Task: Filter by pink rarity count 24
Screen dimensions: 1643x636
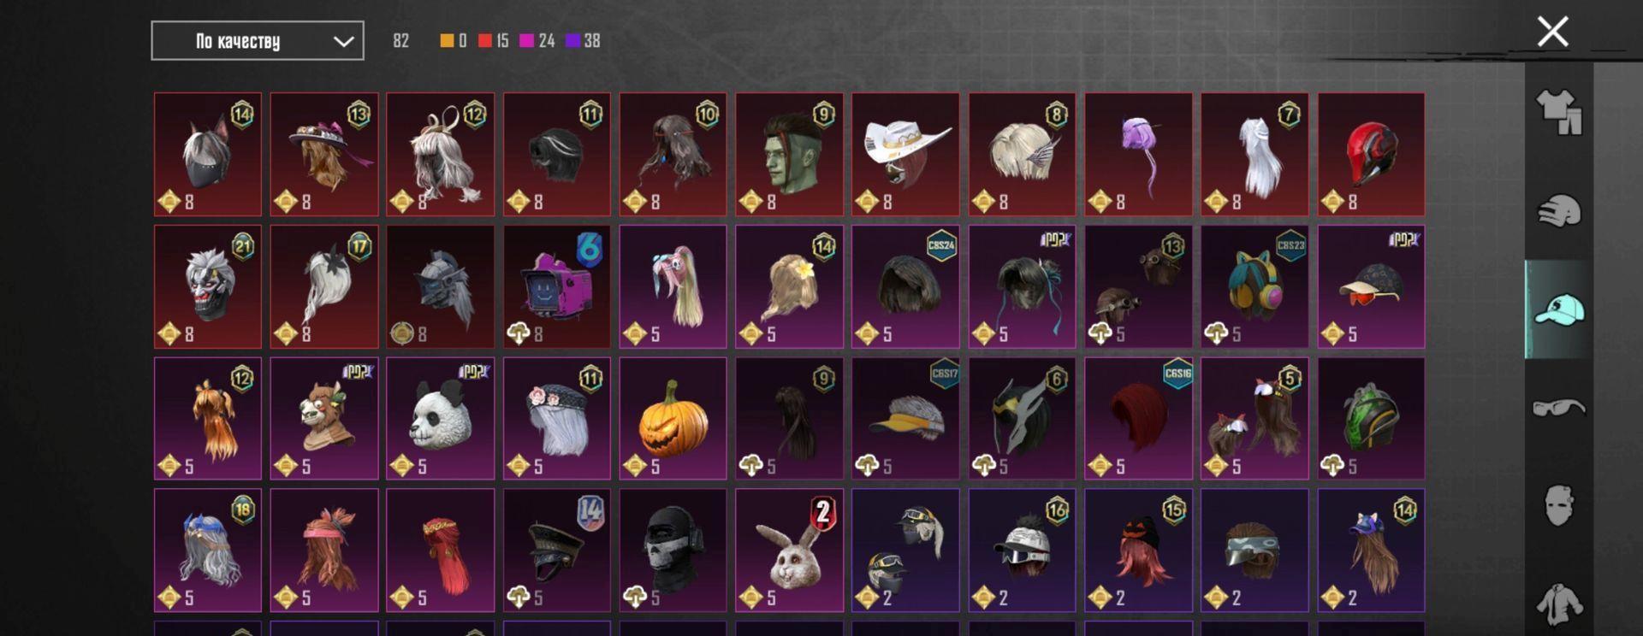Action: [537, 40]
